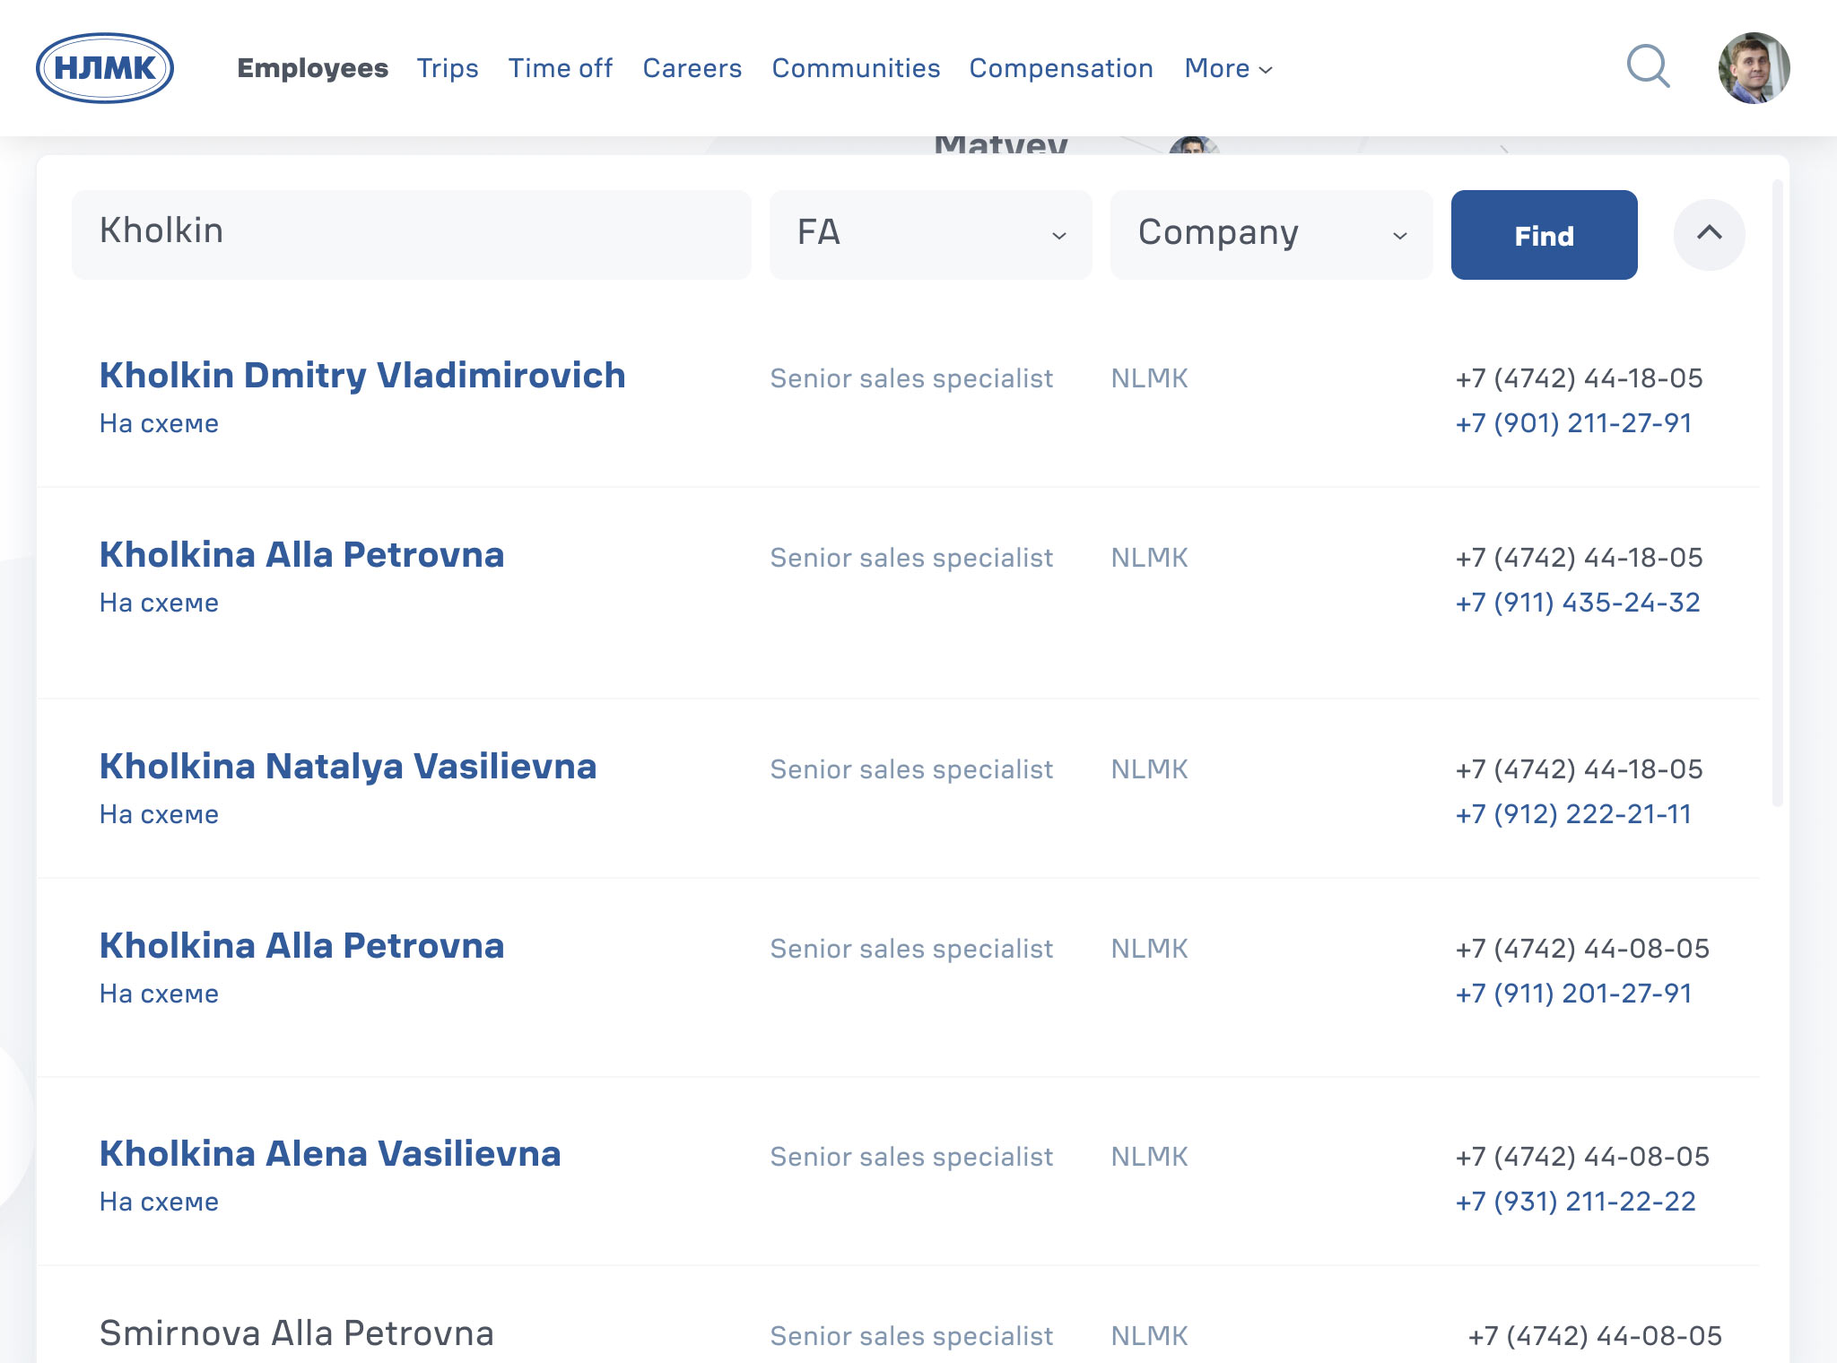
Task: Click the NLMK logo icon
Action: 105,68
